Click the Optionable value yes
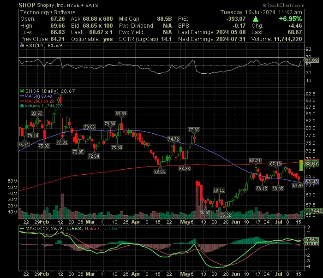Image resolution: width=323 pixels, height=278 pixels. tap(108, 39)
